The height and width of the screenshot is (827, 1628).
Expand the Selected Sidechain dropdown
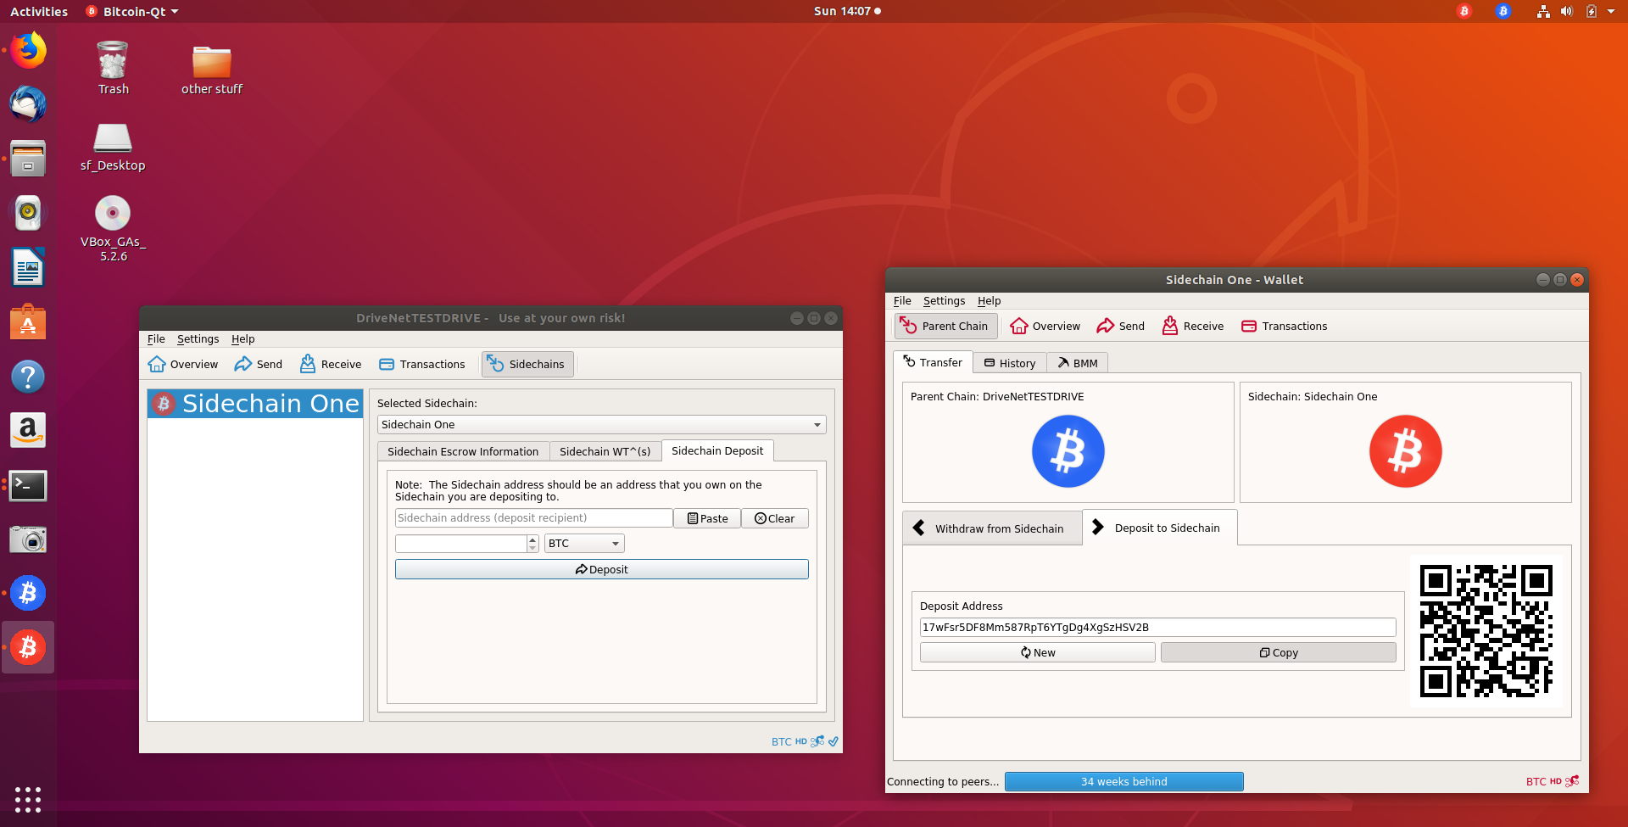[x=601, y=424]
